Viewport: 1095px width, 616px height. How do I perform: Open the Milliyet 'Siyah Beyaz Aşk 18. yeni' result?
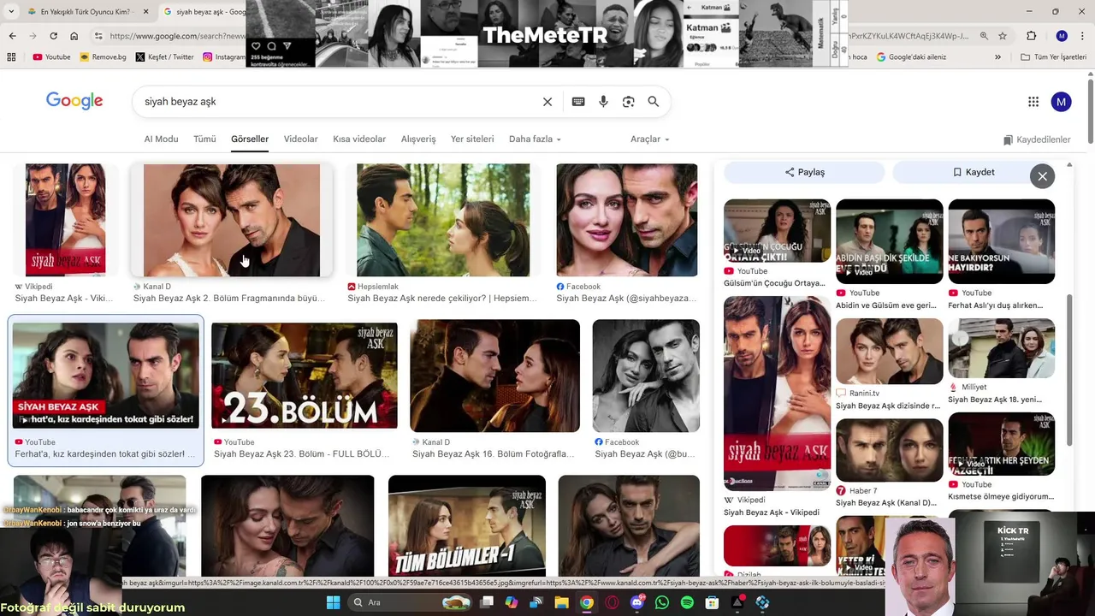pyautogui.click(x=1001, y=348)
